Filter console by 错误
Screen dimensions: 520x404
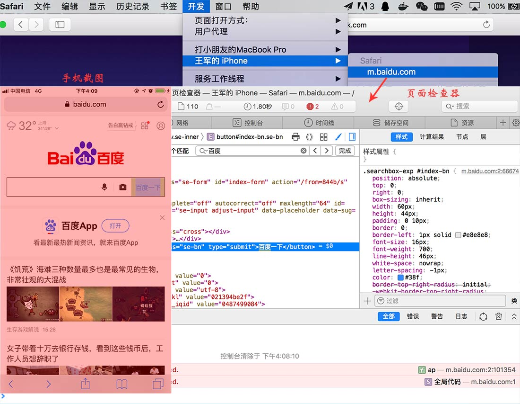tap(413, 317)
